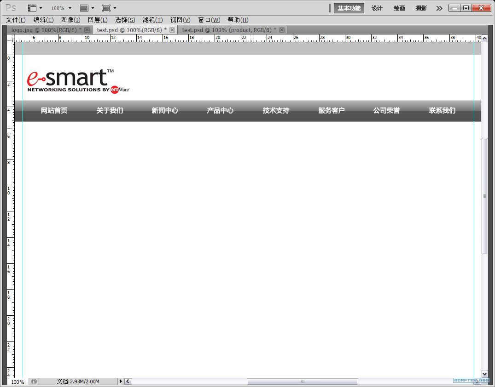This screenshot has width=495, height=387.
Task: Click the status bar 100% zoom field
Action: pos(17,381)
